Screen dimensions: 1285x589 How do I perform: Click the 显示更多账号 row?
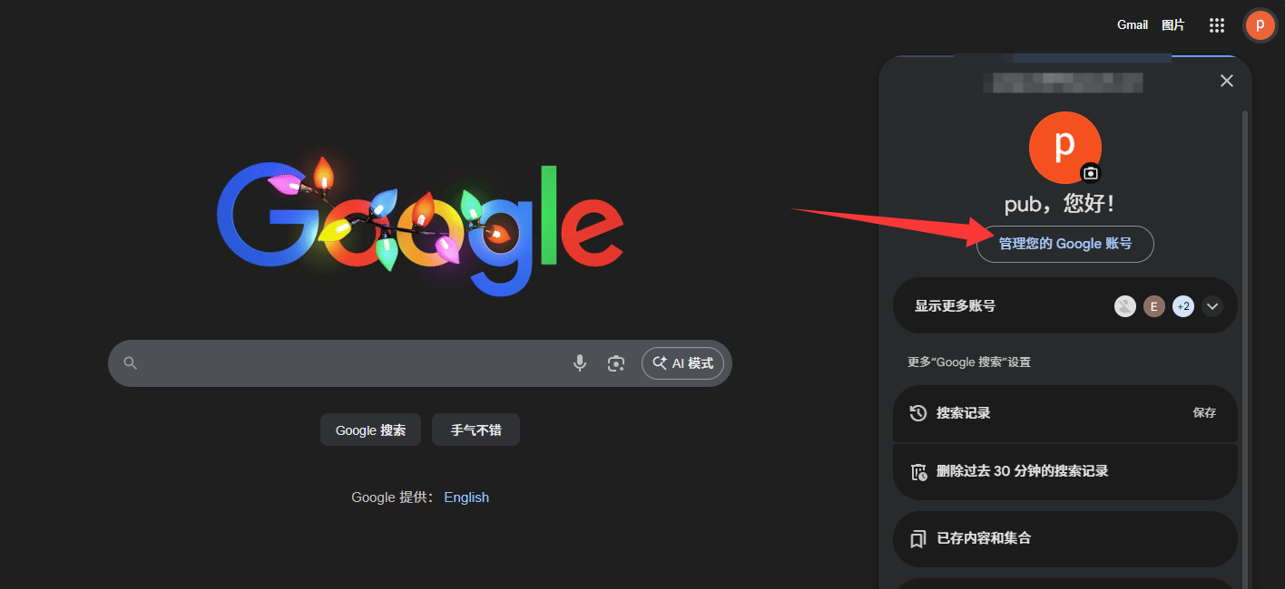point(1065,306)
